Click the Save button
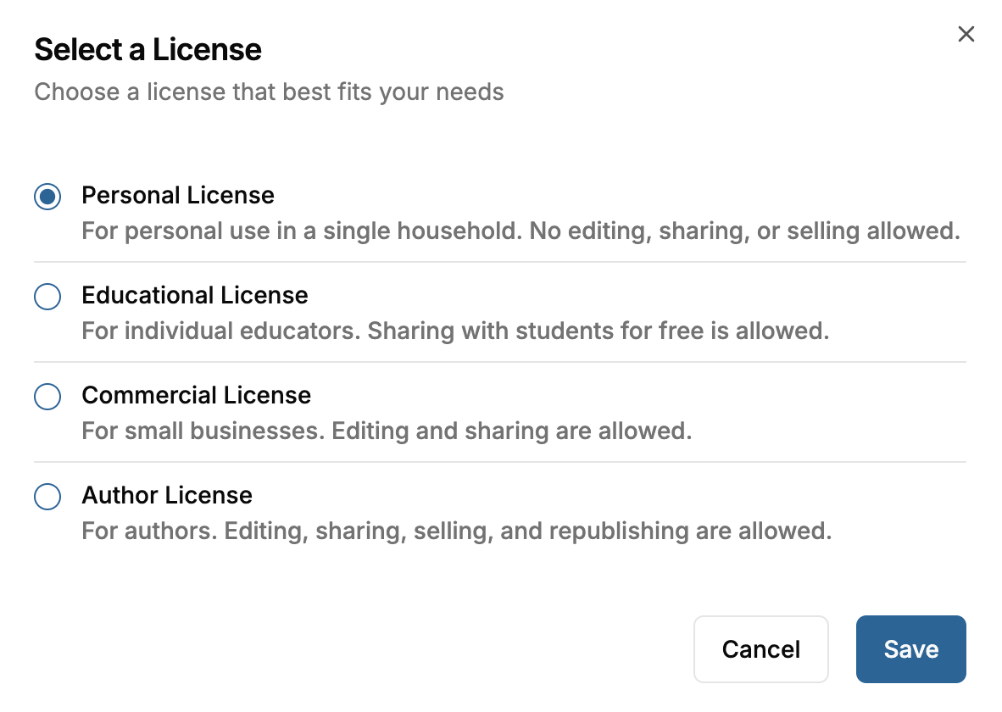The image size is (1002, 712). (910, 649)
